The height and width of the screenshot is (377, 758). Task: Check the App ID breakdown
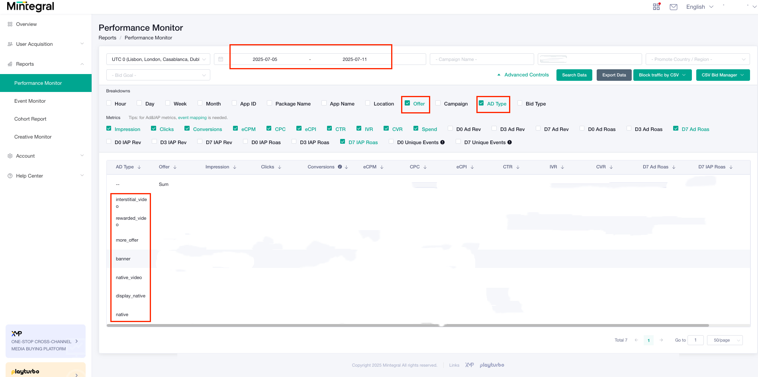click(234, 103)
